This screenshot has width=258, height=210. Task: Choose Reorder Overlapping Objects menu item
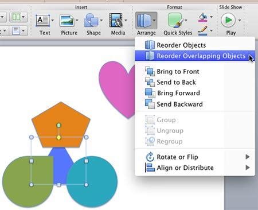[x=195, y=56]
